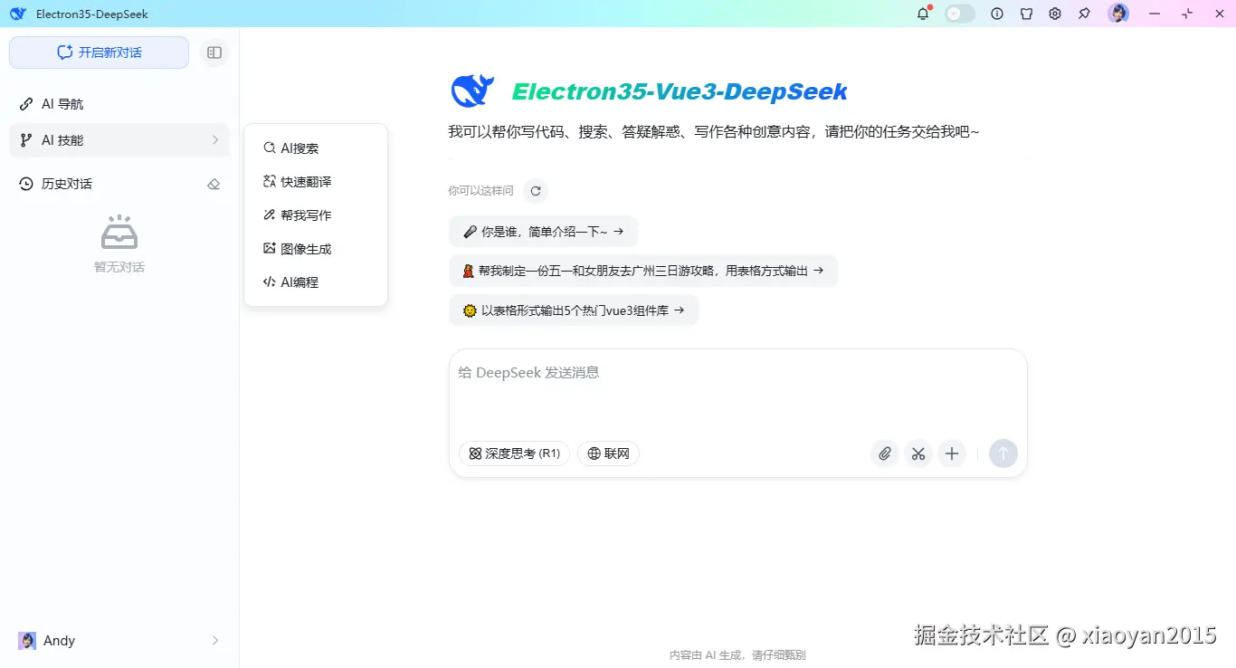Click the 你是谁 suggested prompt

coord(543,231)
